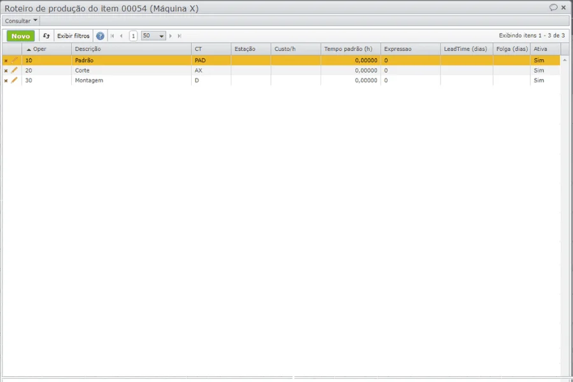Go to first page arrow

tap(112, 36)
